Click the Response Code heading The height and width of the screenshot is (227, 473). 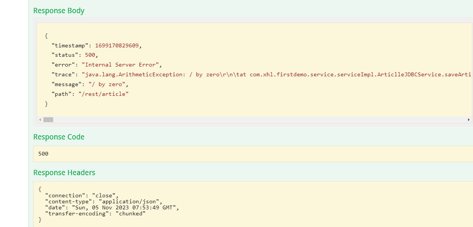pos(59,137)
